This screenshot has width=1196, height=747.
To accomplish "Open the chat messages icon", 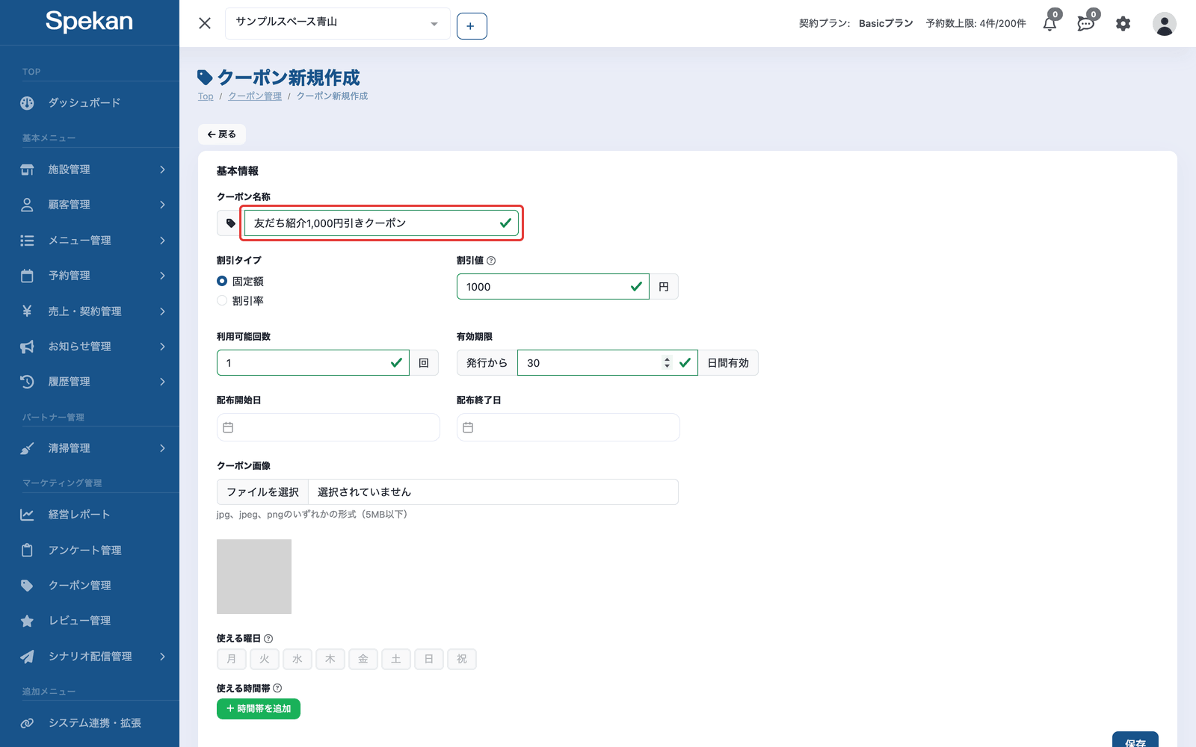I will tap(1086, 23).
